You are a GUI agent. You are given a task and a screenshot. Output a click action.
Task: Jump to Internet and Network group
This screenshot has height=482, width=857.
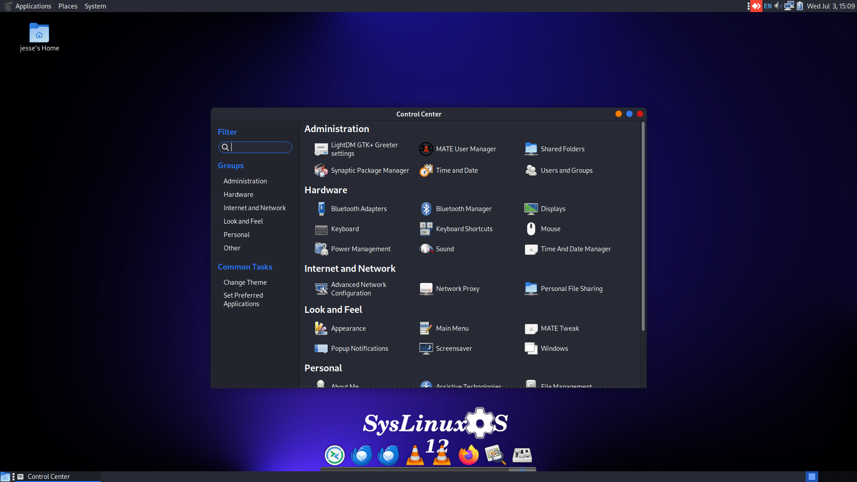click(x=254, y=208)
